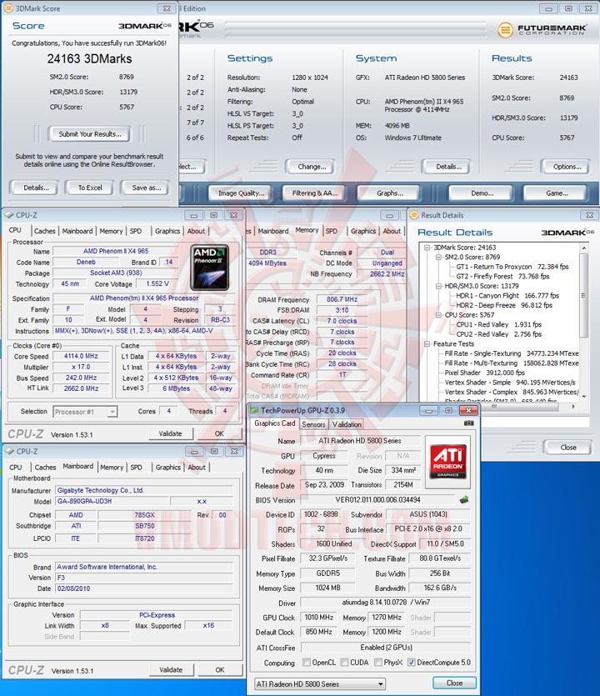The width and height of the screenshot is (600, 696).
Task: Open the Validation tab in GPU-Z
Action: click(x=347, y=424)
